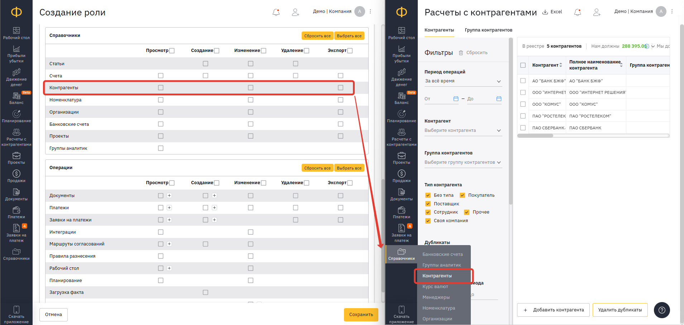Open Планирование in left window sidebar

[x=16, y=116]
